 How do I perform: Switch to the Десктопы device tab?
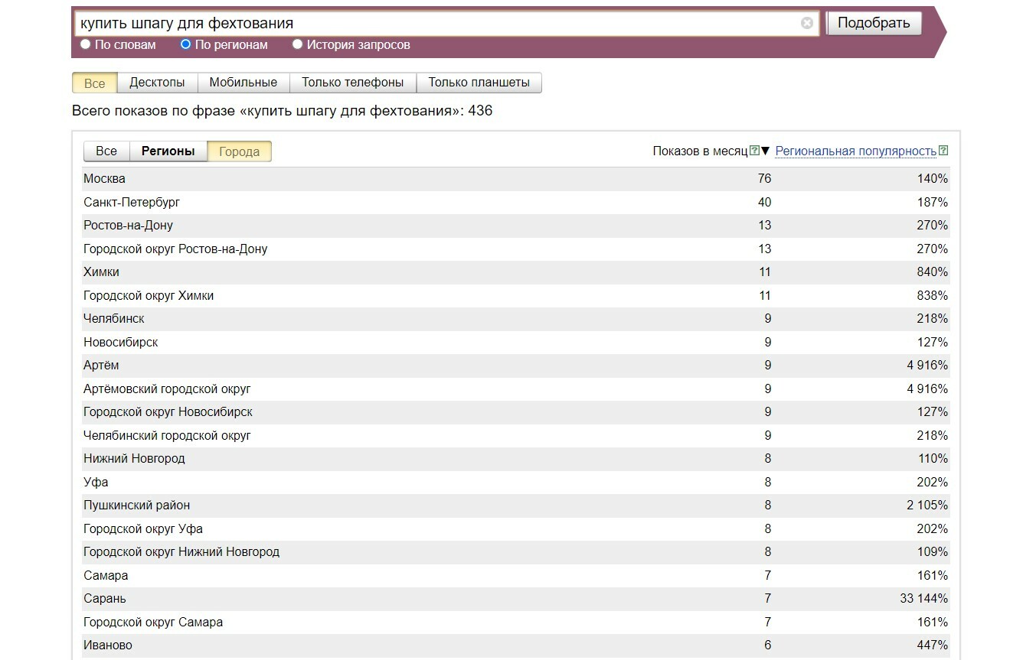[157, 83]
